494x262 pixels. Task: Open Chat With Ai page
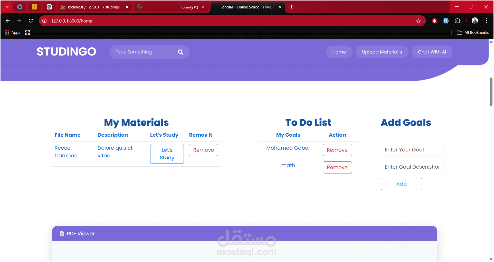[x=432, y=52]
